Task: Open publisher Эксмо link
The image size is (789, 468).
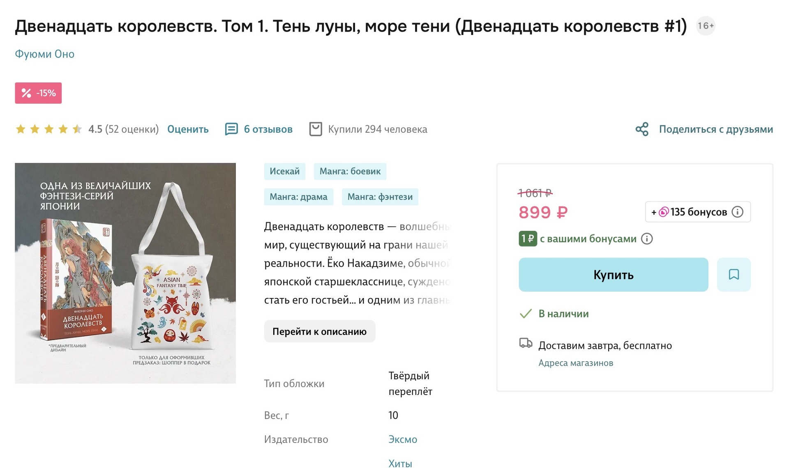Action: pyautogui.click(x=402, y=439)
